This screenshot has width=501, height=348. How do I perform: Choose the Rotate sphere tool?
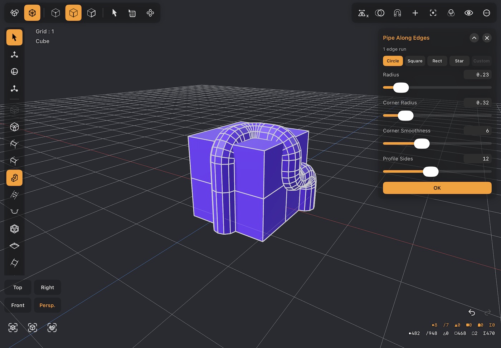click(14, 72)
